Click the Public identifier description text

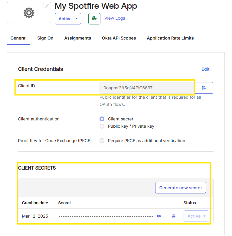(x=150, y=101)
